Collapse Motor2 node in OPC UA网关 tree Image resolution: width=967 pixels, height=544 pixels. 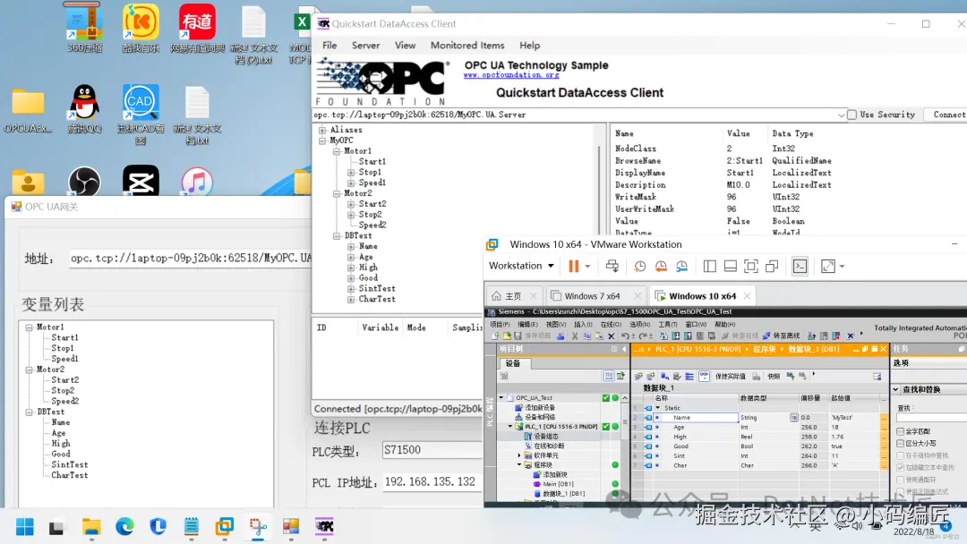tap(29, 370)
